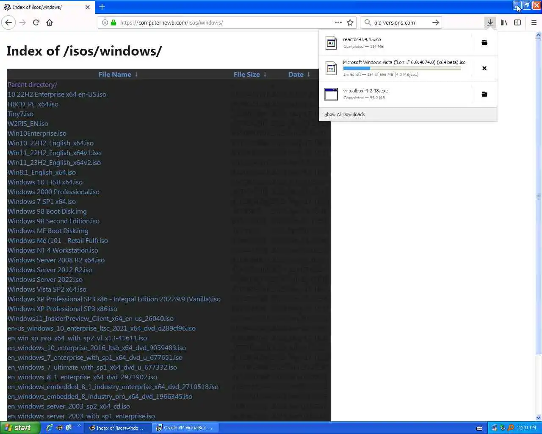Open HBCD_PE_x64.iso link
The image size is (542, 434).
(x=33, y=104)
